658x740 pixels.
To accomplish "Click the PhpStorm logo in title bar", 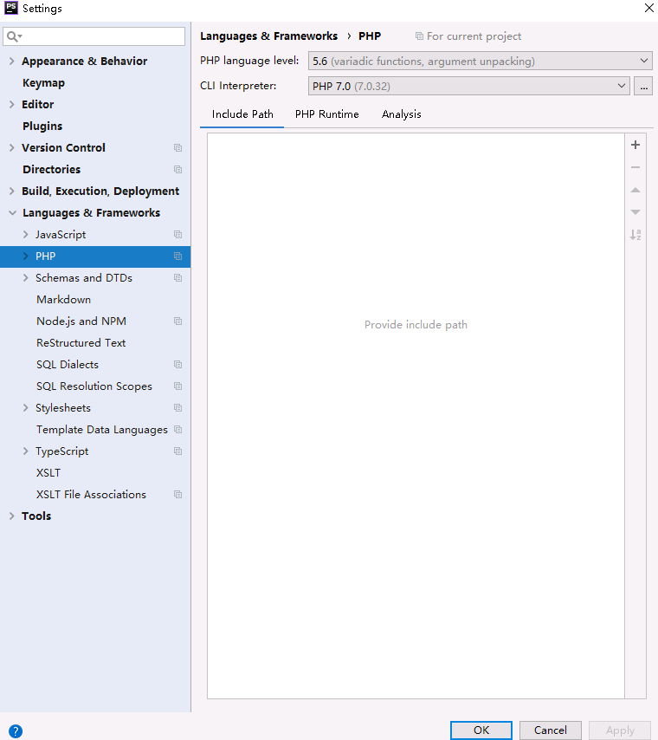I will [11, 8].
